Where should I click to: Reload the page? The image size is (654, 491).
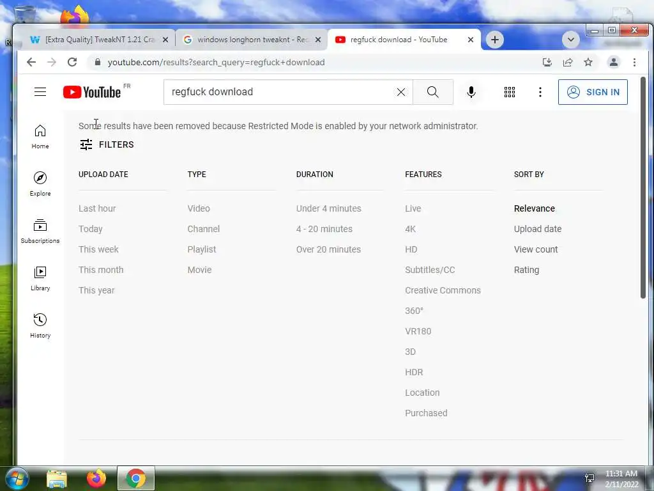click(72, 62)
